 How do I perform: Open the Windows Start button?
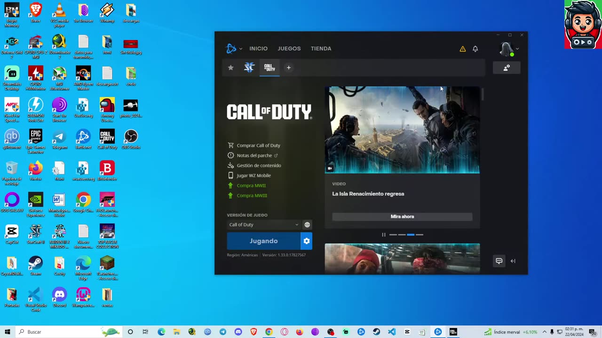[x=8, y=332]
